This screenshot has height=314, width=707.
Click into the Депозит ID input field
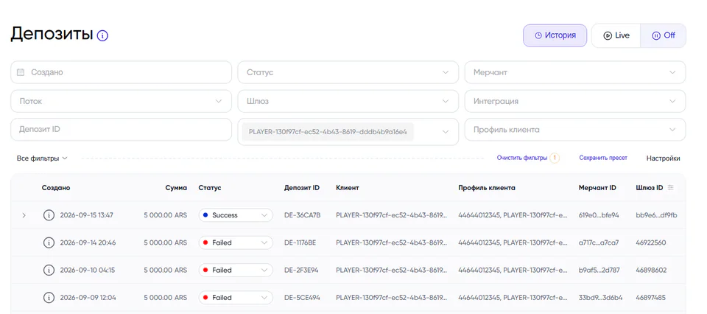point(121,130)
